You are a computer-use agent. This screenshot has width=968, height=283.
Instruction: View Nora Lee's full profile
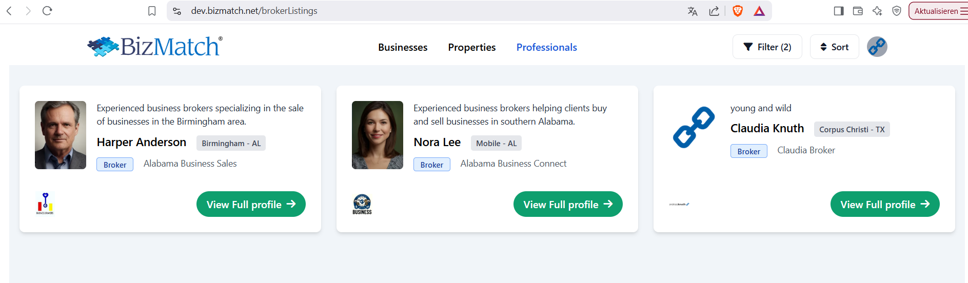click(568, 204)
